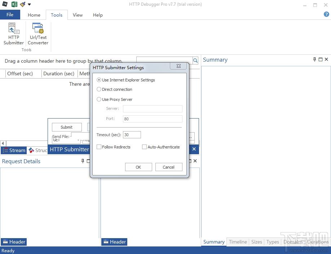The image size is (331, 254).
Task: Close the HTTP Submitter Settings dialog
Action: point(178,66)
